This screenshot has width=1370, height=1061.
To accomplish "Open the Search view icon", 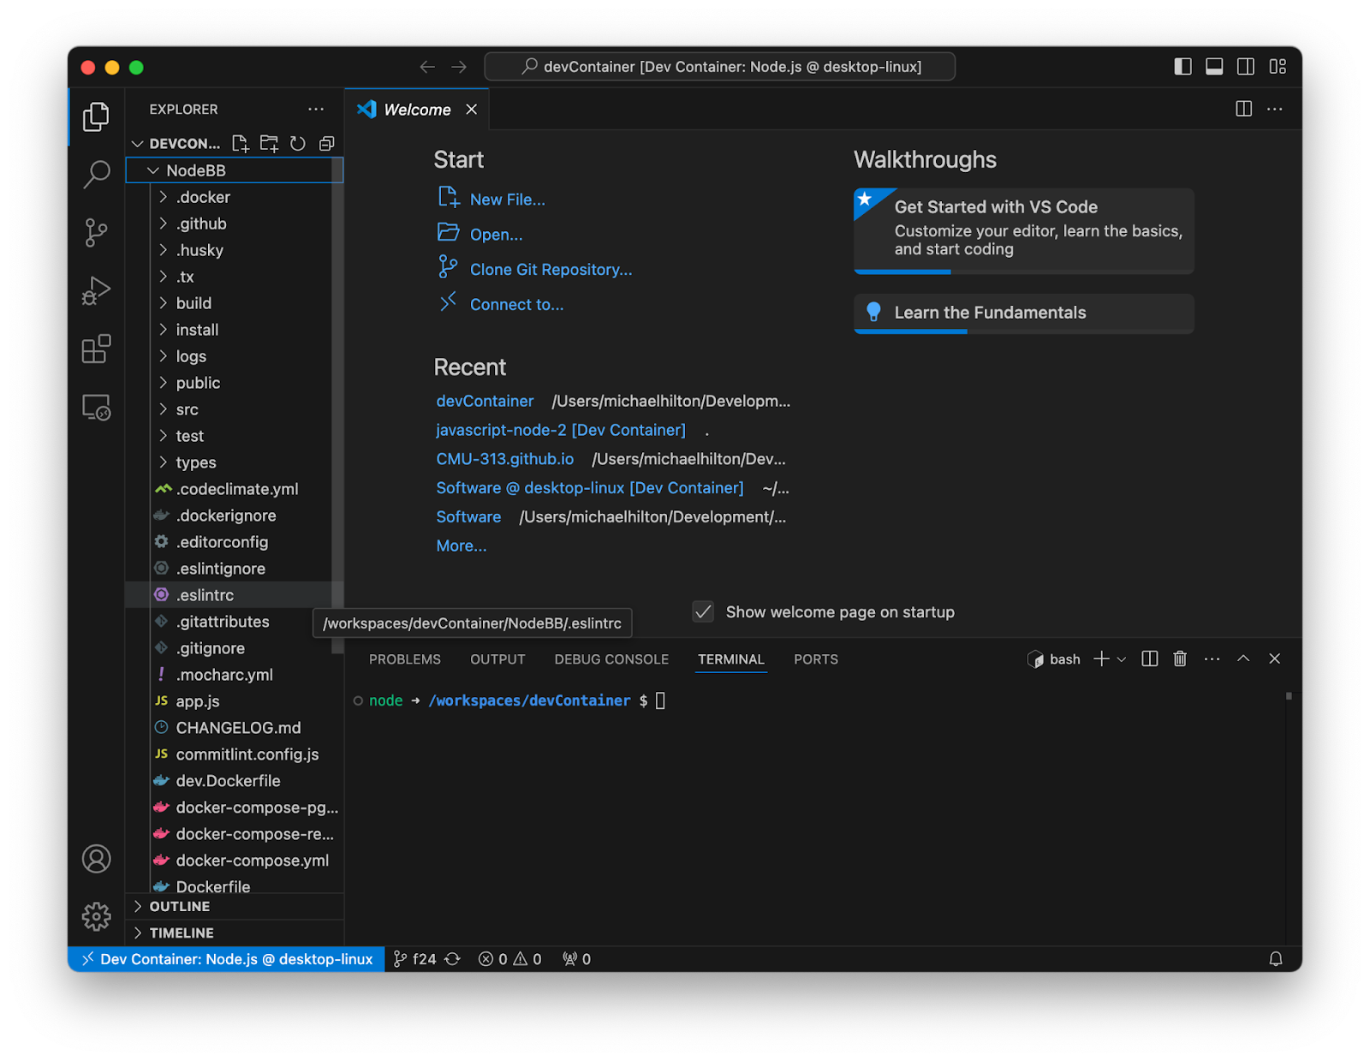I will click(96, 174).
